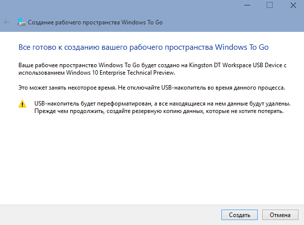Close the Windows To Go wizard window
The image size is (304, 225).
(x=293, y=5)
